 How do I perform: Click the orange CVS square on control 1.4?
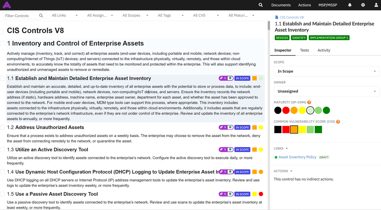[x=254, y=172]
